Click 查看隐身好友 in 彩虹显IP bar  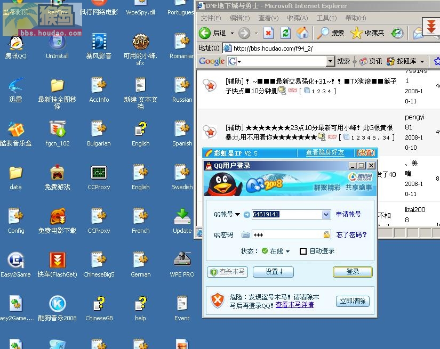pyautogui.click(x=325, y=152)
